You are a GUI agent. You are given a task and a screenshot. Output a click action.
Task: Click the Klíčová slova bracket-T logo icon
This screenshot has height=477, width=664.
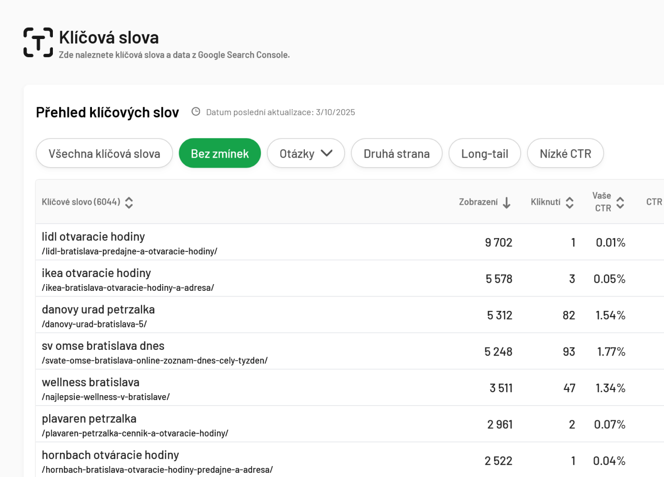pyautogui.click(x=38, y=42)
